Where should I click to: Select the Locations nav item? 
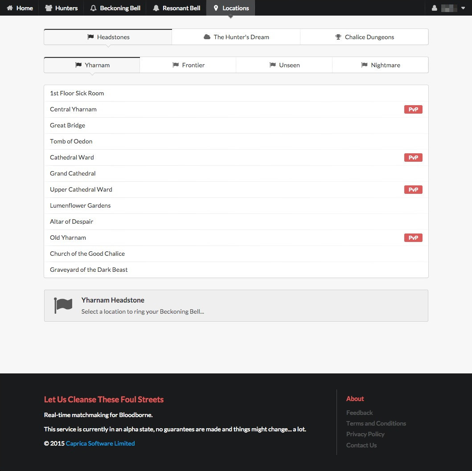pos(231,8)
